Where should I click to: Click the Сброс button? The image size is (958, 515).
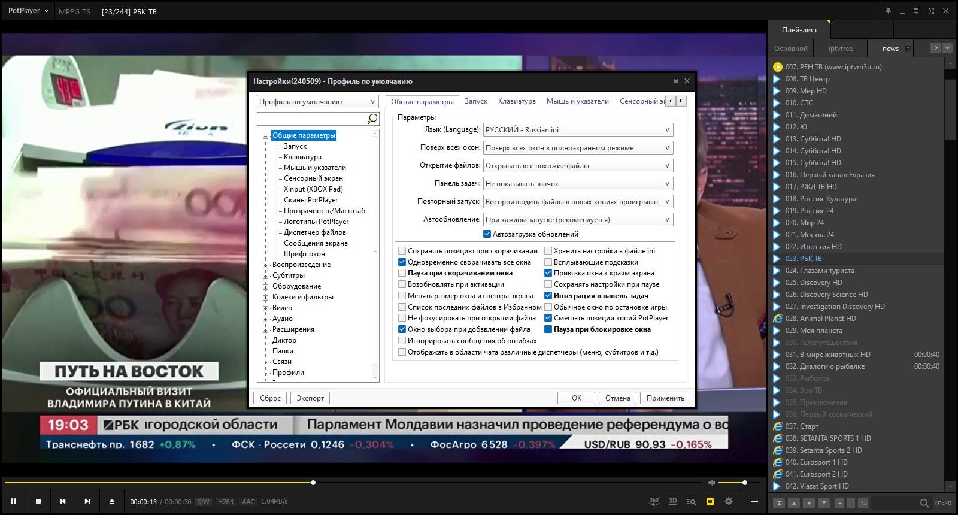[x=270, y=398]
